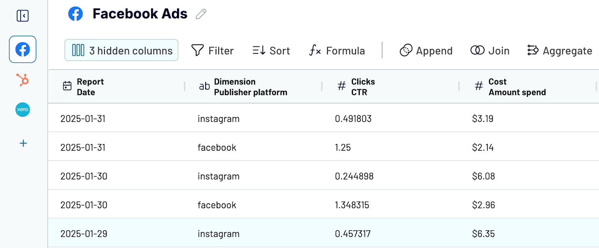This screenshot has height=248, width=599.
Task: Reveal the 3 hidden columns
Action: pyautogui.click(x=121, y=50)
